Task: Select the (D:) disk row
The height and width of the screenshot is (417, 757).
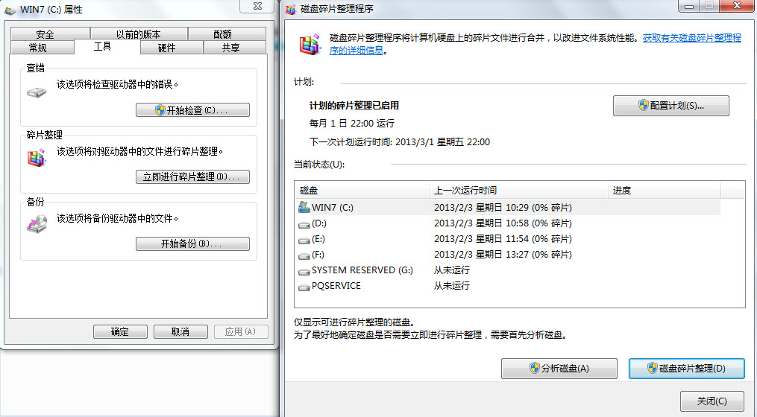Action: pyautogui.click(x=508, y=223)
